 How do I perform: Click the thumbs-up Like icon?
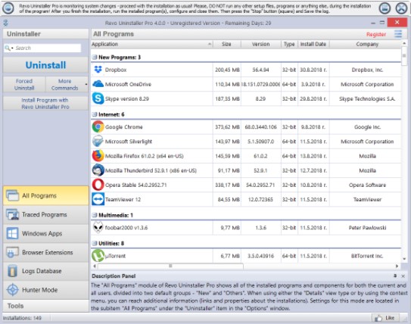(378, 318)
